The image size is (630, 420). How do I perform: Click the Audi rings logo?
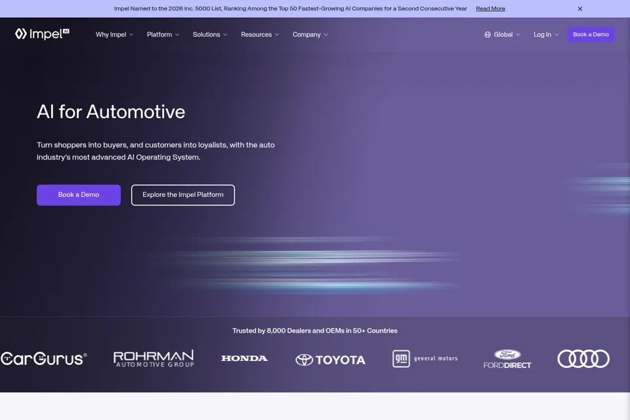(x=583, y=358)
